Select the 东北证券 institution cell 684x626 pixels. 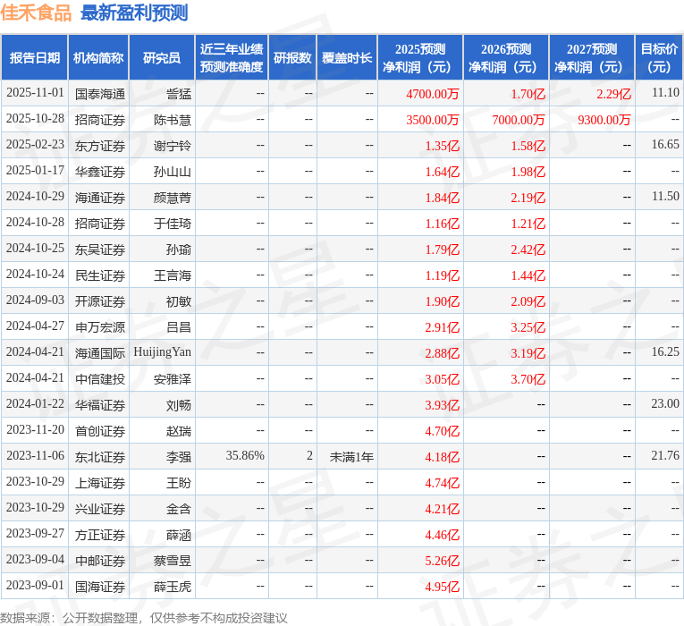(99, 456)
